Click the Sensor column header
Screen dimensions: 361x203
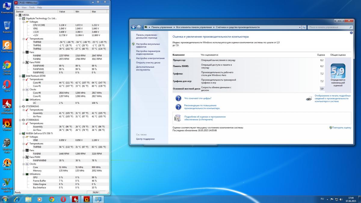[x=36, y=11]
